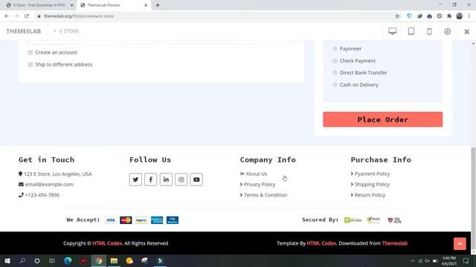Open File Explorer from taskbar
This screenshot has width=476, height=267.
click(114, 260)
